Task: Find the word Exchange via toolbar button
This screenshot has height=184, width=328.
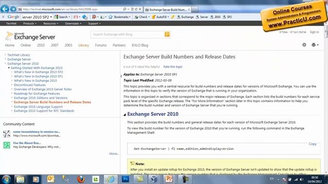Action: coord(186,17)
